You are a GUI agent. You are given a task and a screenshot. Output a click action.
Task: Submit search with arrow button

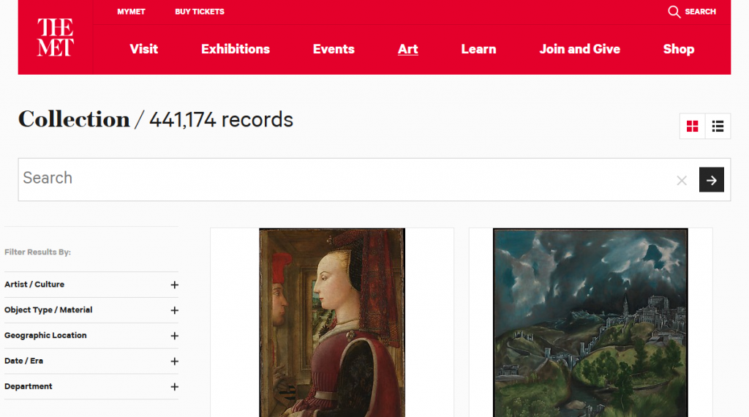click(x=711, y=179)
